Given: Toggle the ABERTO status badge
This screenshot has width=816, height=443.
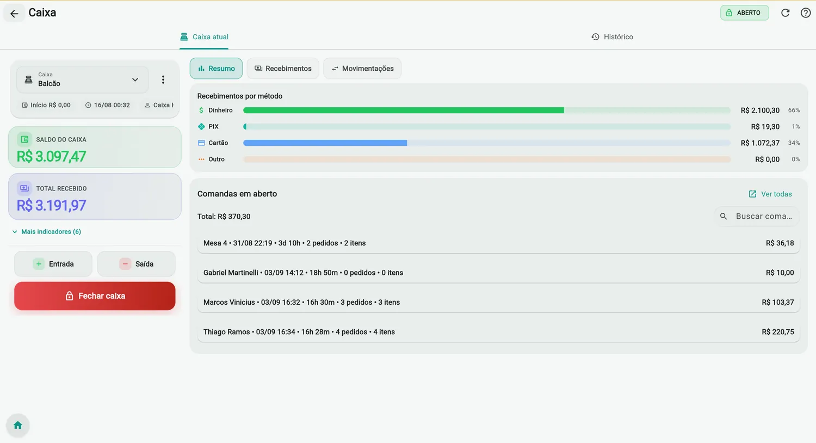Looking at the screenshot, I should pyautogui.click(x=744, y=13).
